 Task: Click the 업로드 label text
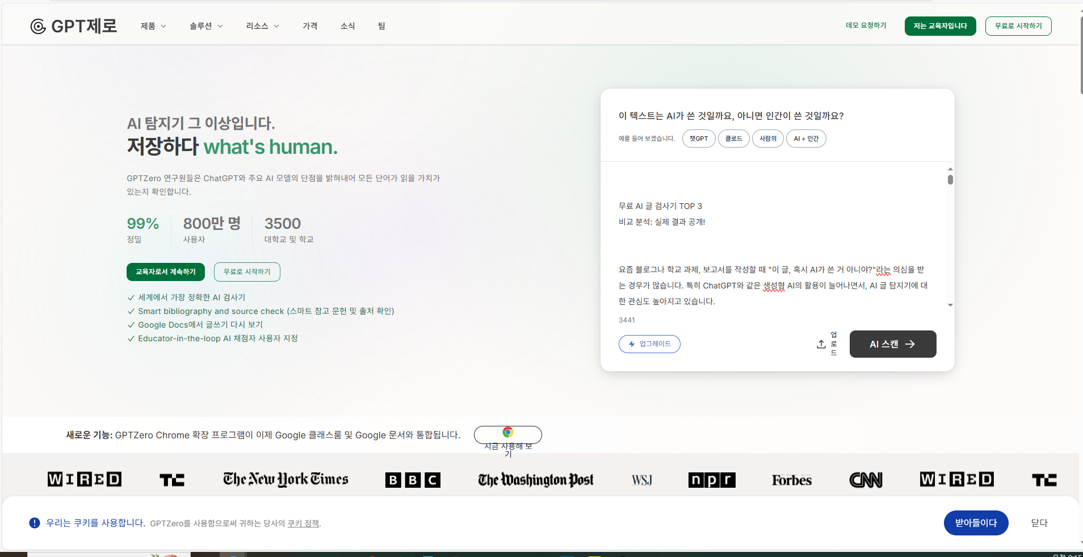coord(834,344)
